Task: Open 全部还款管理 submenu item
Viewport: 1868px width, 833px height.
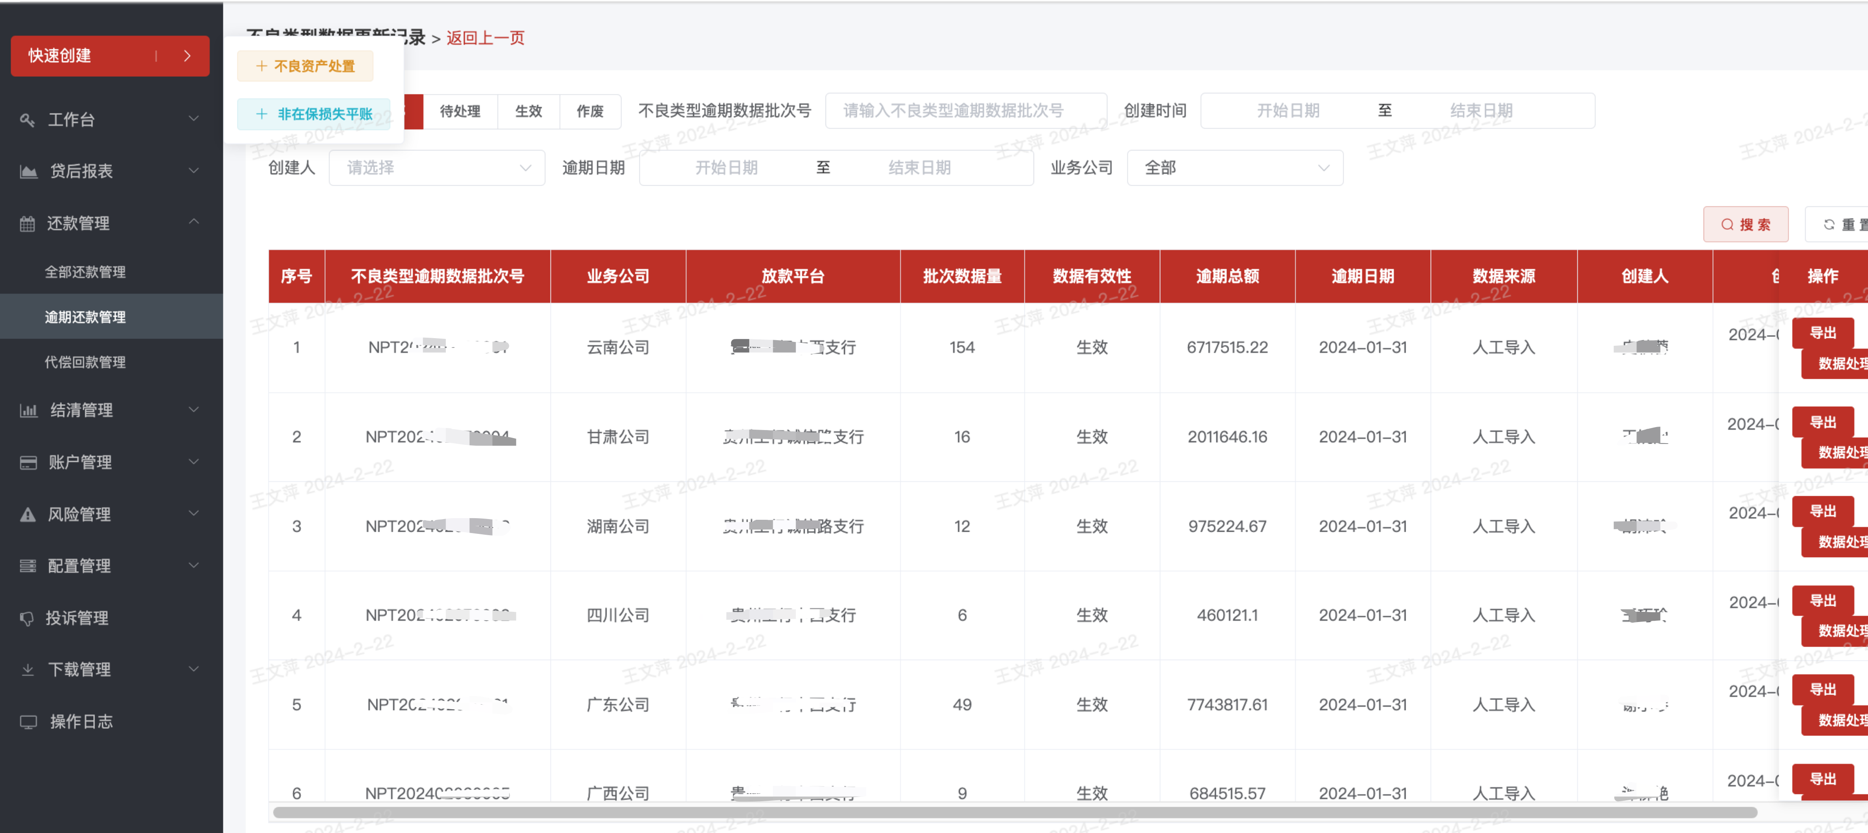Action: (85, 272)
